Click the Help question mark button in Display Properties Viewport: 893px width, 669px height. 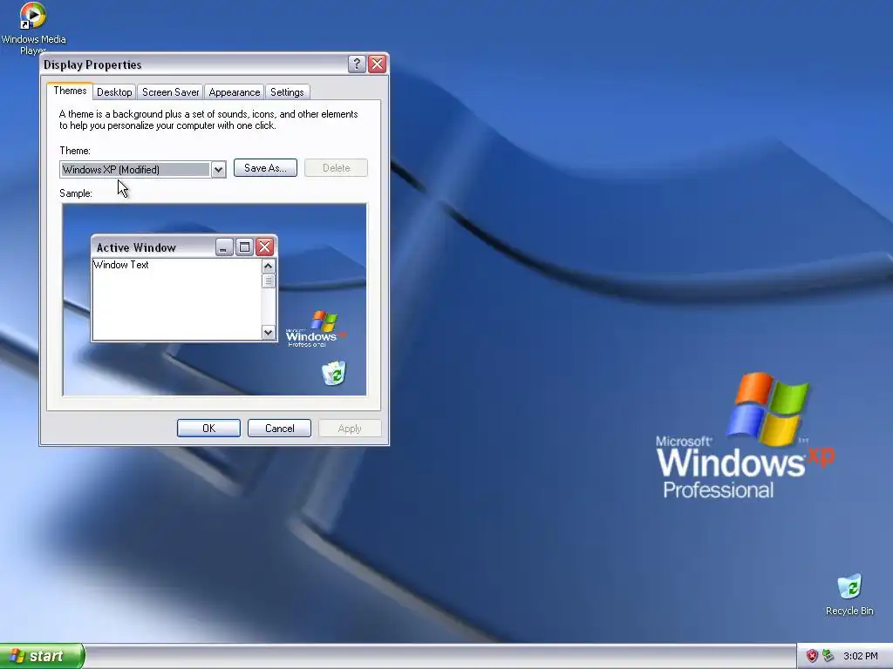pyautogui.click(x=357, y=64)
